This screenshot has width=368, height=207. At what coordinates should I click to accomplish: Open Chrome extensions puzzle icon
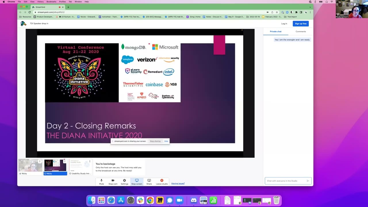point(296,12)
